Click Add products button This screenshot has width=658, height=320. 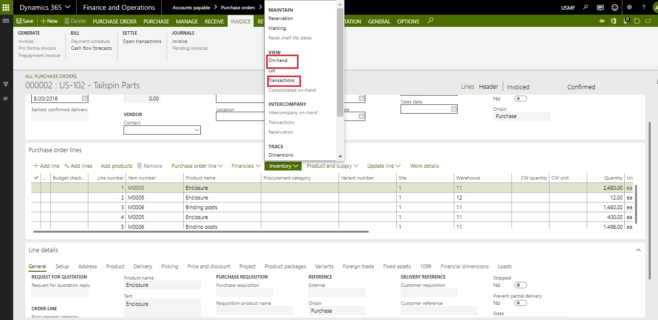click(116, 166)
